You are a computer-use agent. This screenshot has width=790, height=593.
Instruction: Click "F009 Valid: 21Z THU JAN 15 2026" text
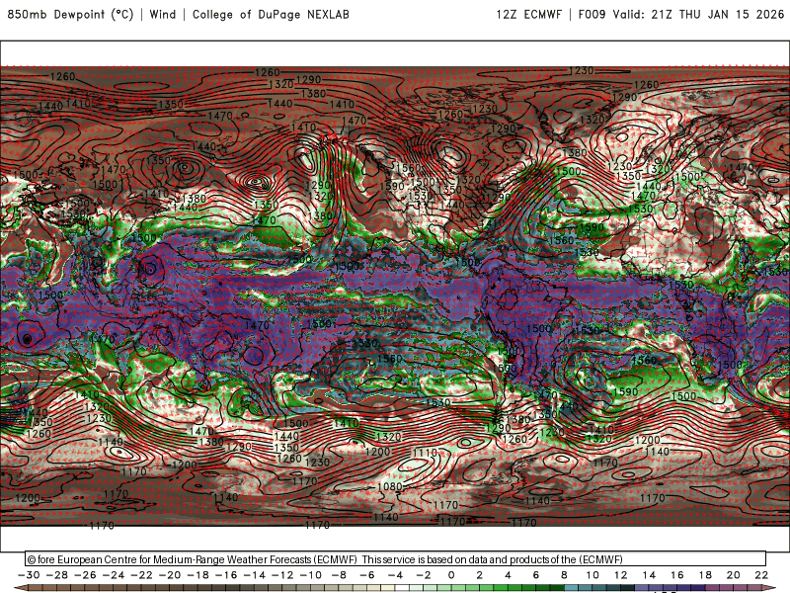click(x=681, y=15)
